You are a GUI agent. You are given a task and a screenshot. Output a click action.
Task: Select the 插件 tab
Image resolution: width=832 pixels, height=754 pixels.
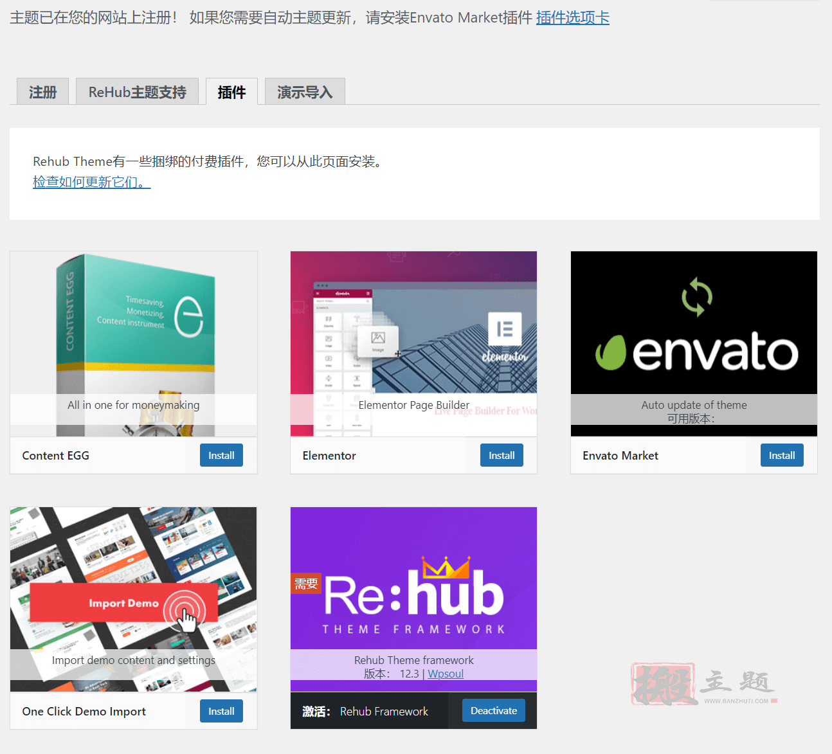coord(232,92)
